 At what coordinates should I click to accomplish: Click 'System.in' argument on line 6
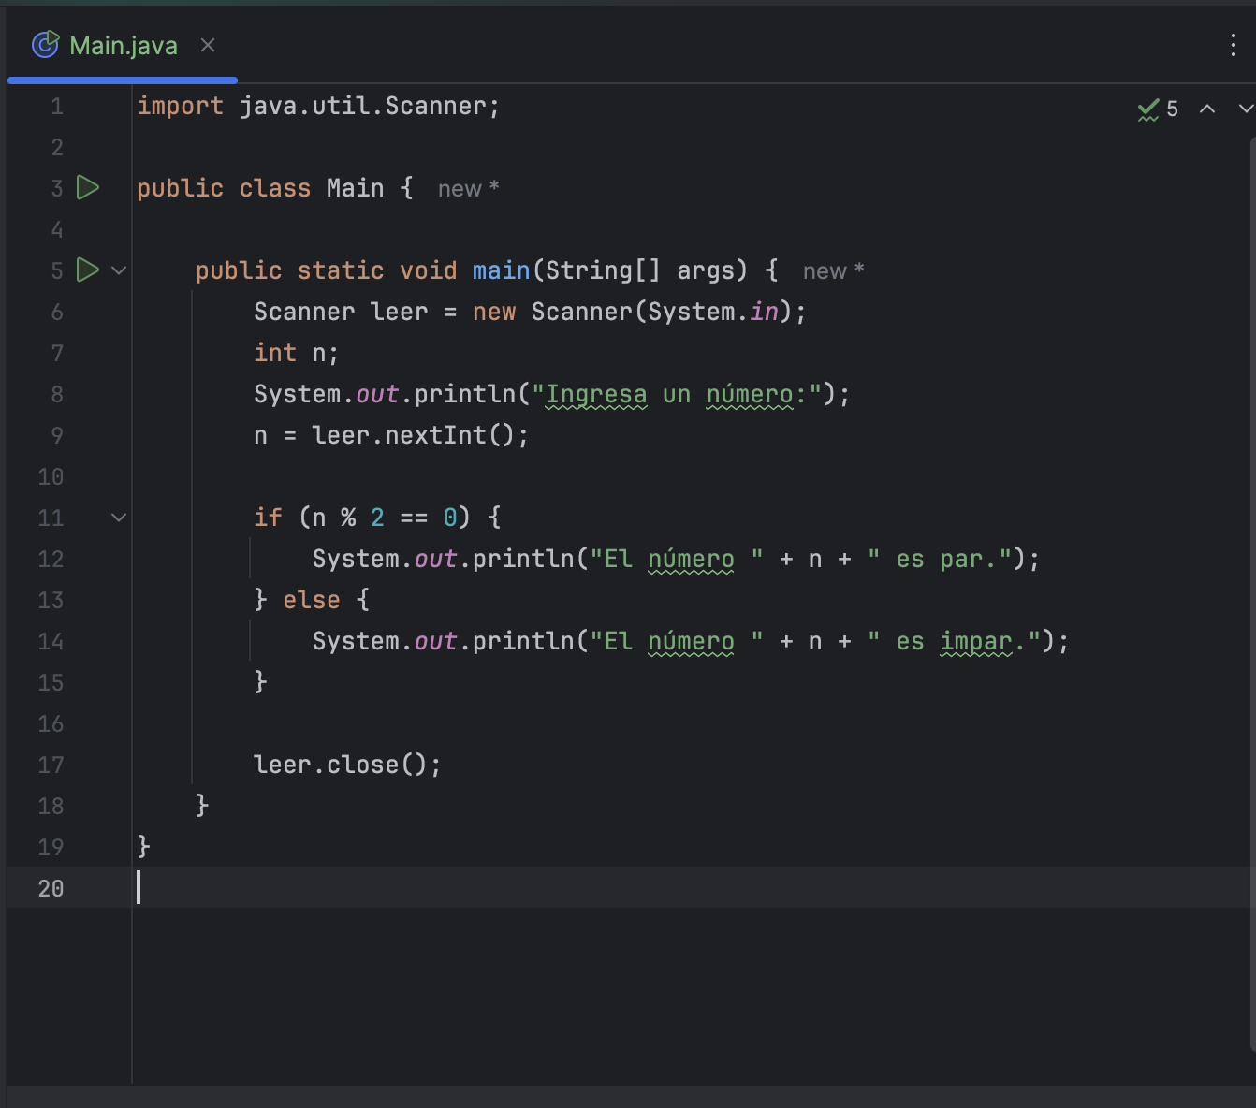click(713, 312)
